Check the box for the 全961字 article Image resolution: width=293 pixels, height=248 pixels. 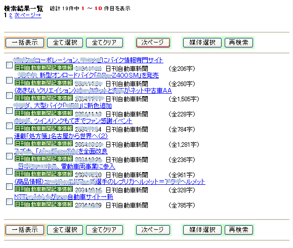tap(9, 172)
